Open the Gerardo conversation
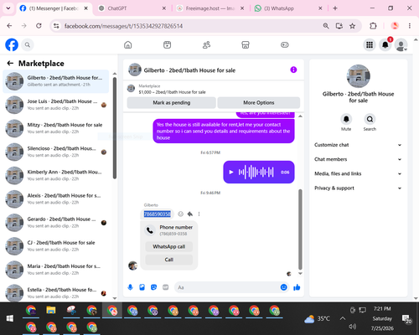The width and height of the screenshot is (419, 335). (x=56, y=223)
